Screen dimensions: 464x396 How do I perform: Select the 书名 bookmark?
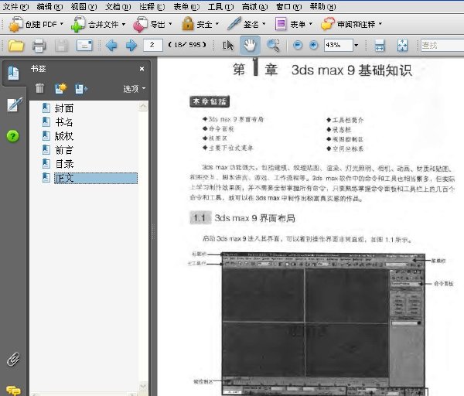pyautogui.click(x=64, y=122)
